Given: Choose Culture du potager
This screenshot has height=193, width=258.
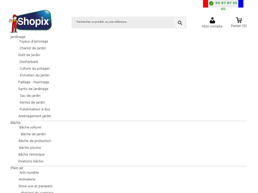Looking at the screenshot, I should 35,69.
